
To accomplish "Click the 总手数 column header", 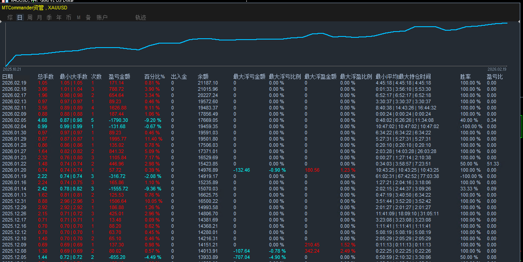I will click(46, 77).
